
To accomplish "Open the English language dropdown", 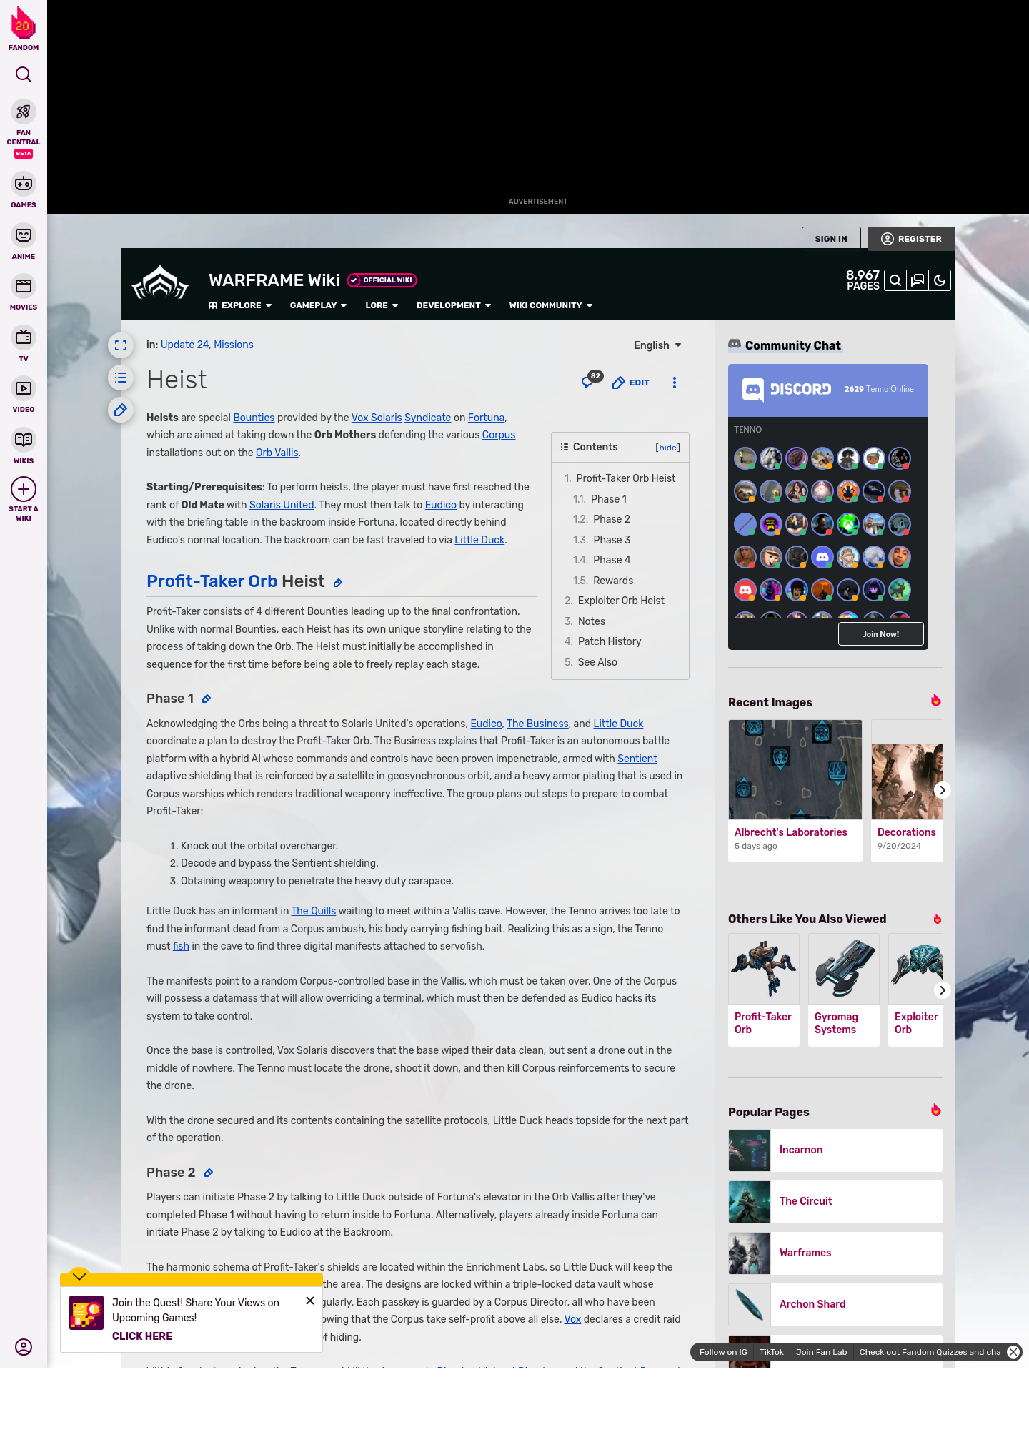I will (x=657, y=345).
